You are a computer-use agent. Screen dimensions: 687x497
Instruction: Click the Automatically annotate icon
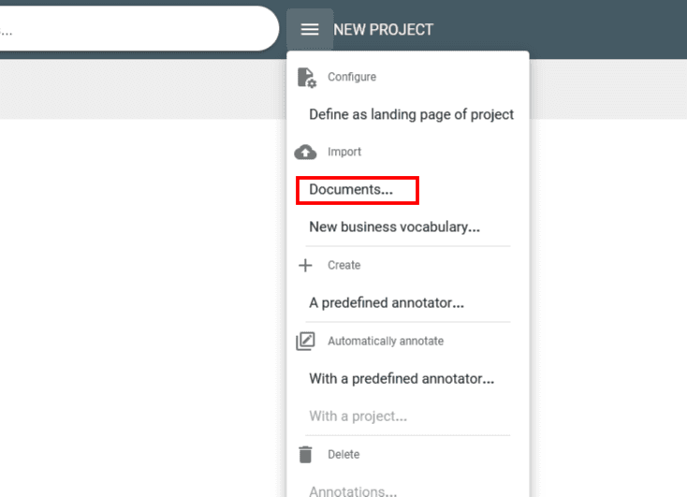(305, 341)
